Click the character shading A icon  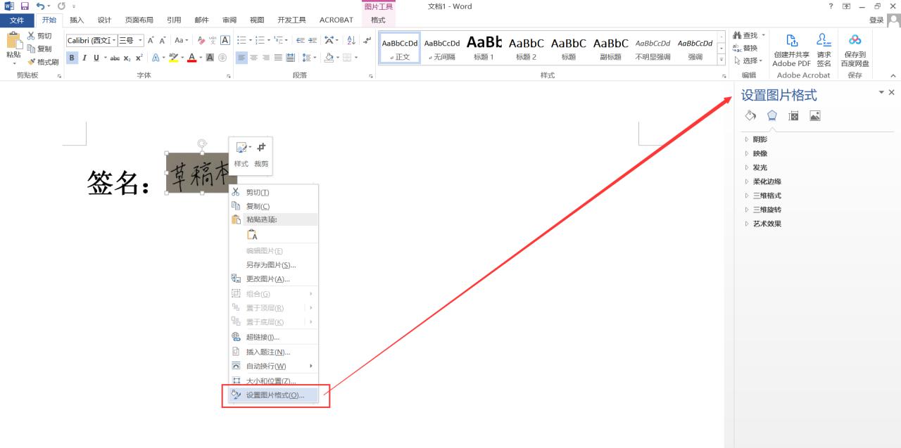(210, 58)
